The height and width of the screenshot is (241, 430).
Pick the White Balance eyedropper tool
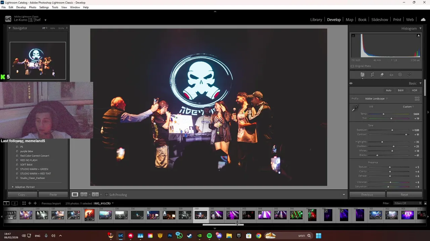point(355,108)
